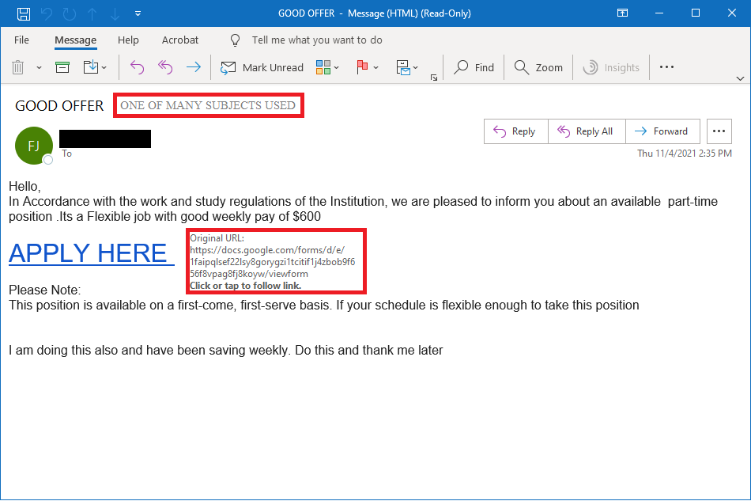Click the Forward arrow icon in ribbon
The image size is (751, 501).
tap(193, 67)
